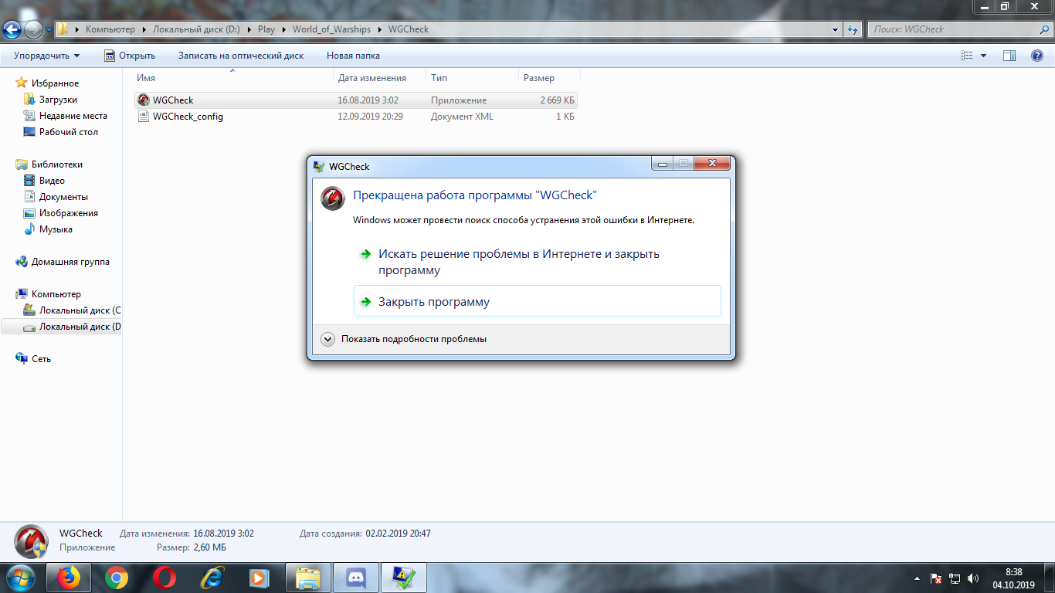The height and width of the screenshot is (593, 1055).
Task: Open the view options dropdown arrow
Action: [983, 56]
